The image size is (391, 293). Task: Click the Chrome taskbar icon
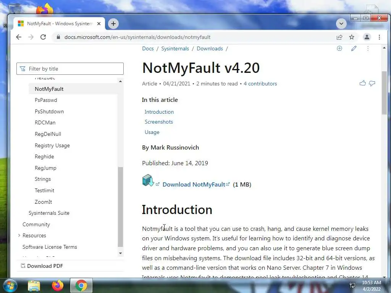coord(81,285)
